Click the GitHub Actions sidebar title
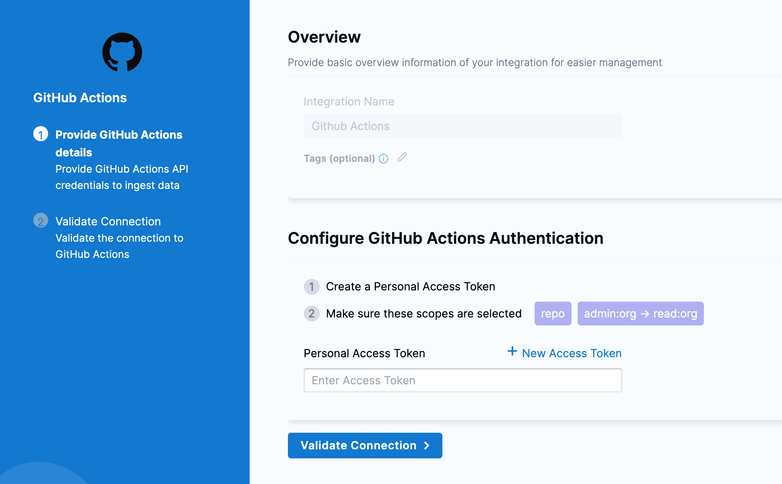 [80, 98]
